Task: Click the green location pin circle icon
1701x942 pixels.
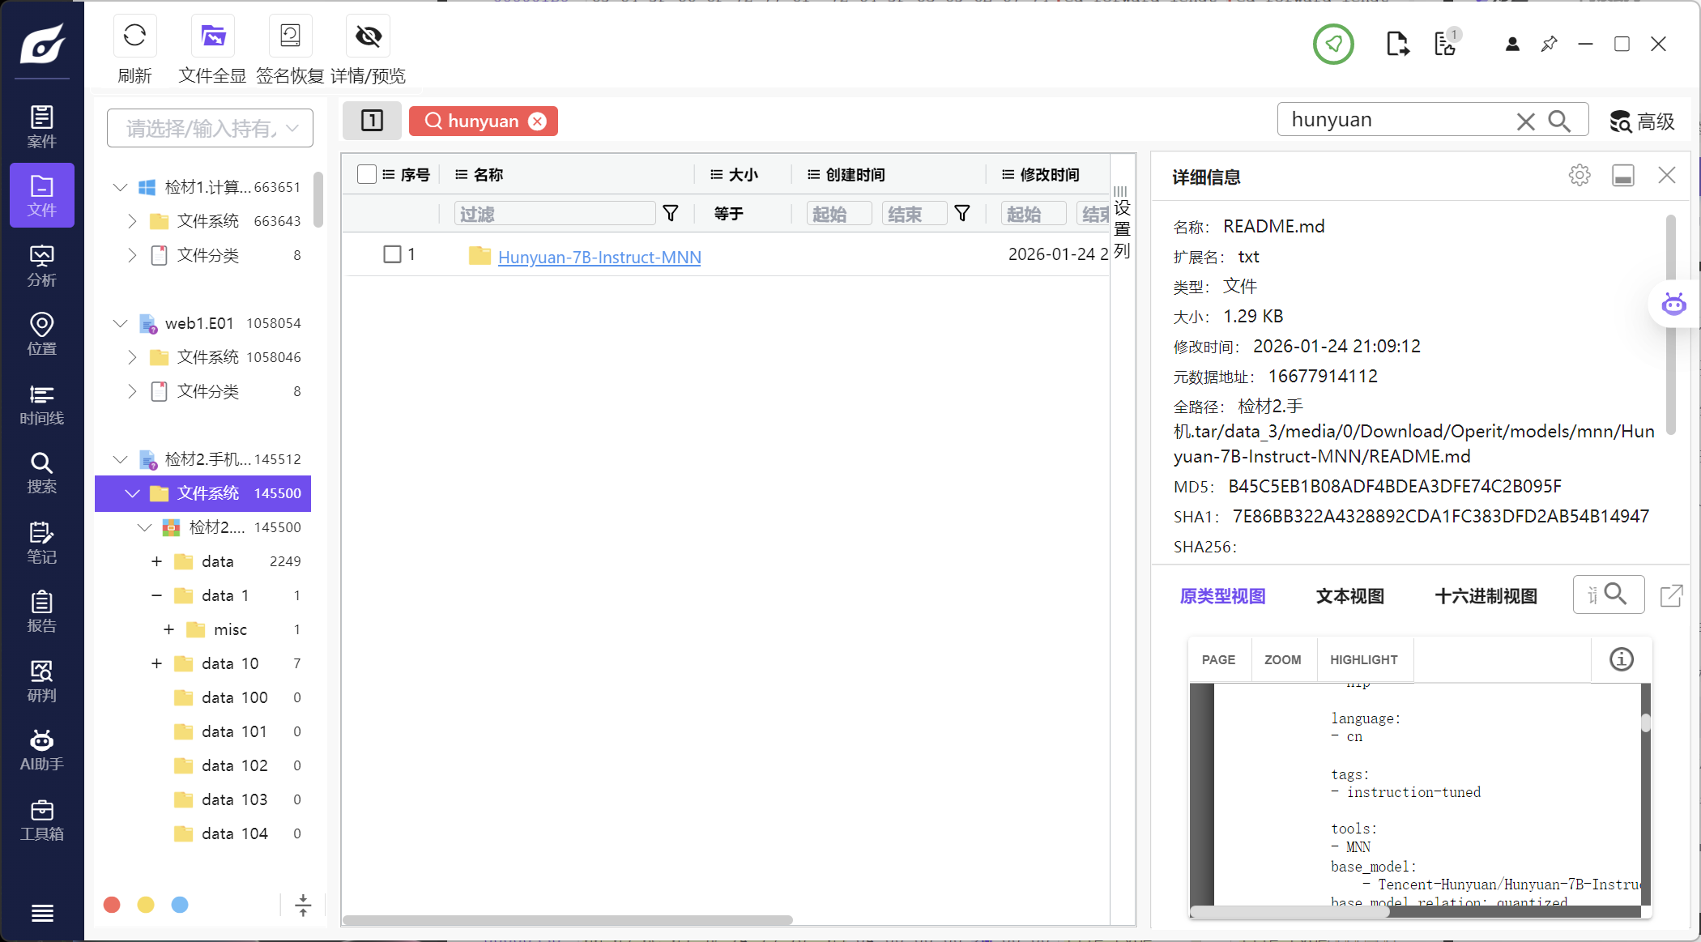Action: coord(1333,44)
